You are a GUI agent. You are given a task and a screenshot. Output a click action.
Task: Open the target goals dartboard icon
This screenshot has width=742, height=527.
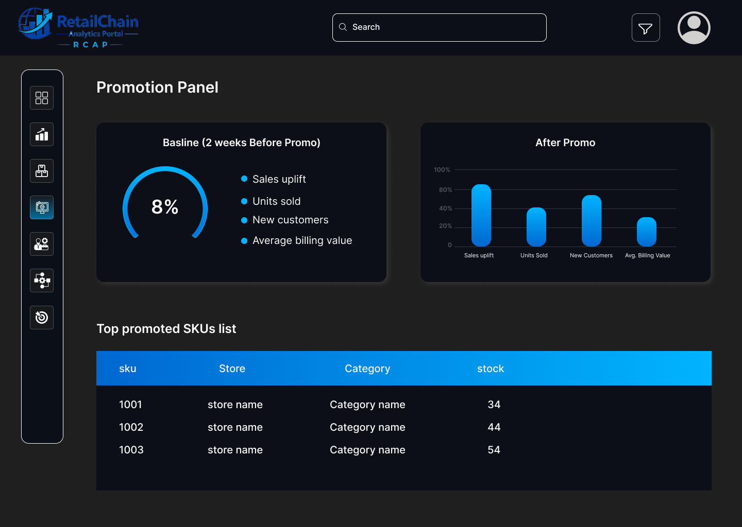click(42, 318)
